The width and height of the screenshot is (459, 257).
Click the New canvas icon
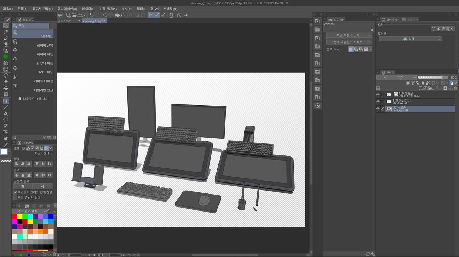68,15
